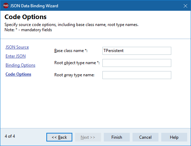The width and height of the screenshot is (191, 146).
Task: Click the disabled Next >> button
Action: (88, 137)
